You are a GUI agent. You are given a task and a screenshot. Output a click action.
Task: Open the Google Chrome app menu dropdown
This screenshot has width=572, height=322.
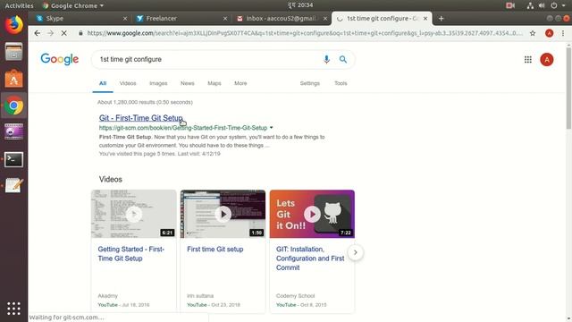click(73, 5)
